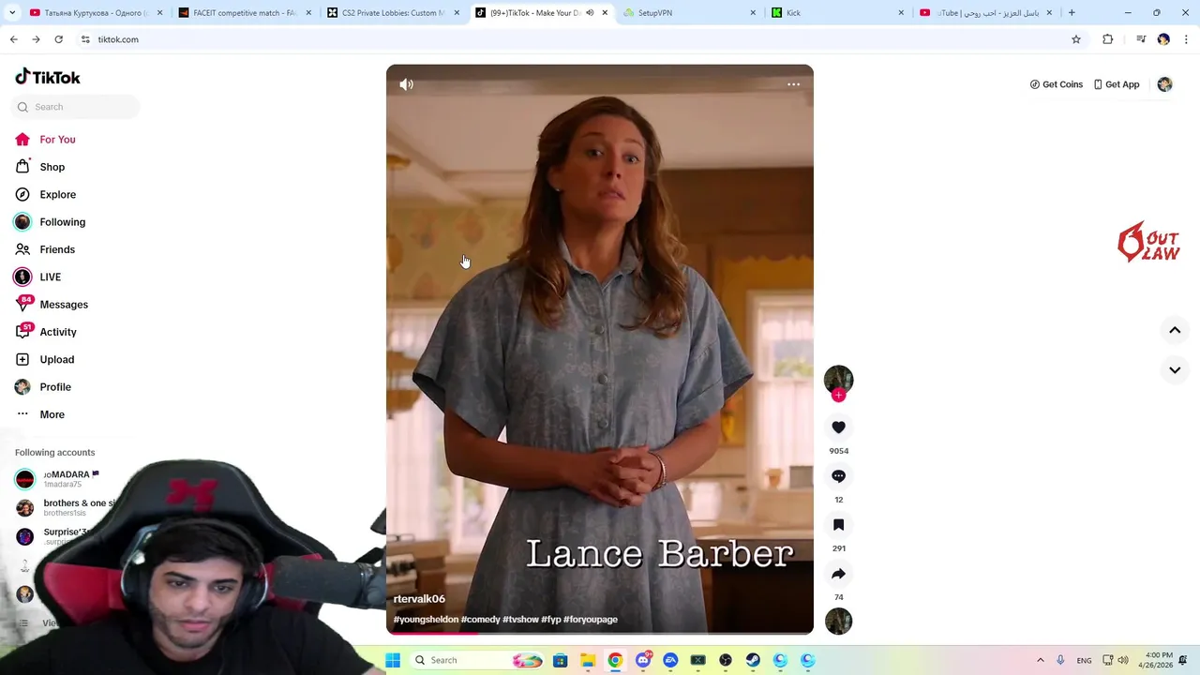Go to next video with down chevron
The width and height of the screenshot is (1200, 675).
point(1175,370)
